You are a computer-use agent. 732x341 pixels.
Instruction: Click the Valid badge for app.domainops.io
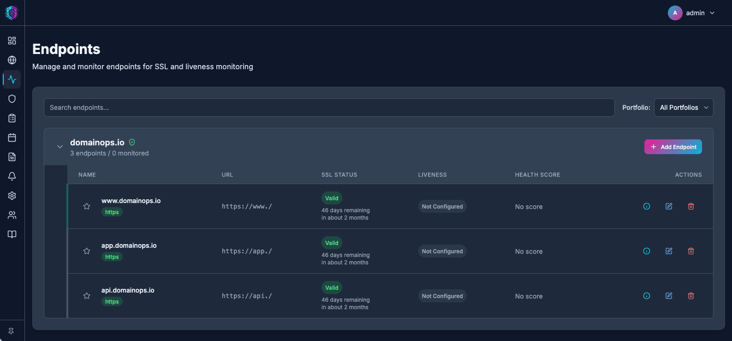pos(332,243)
